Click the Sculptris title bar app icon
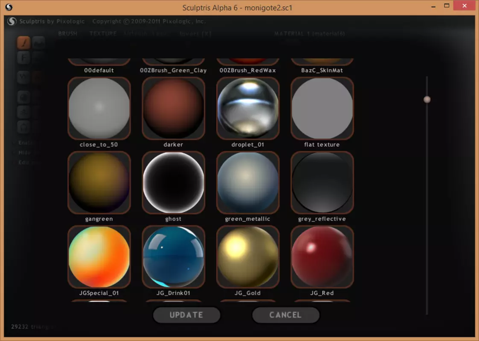The image size is (479, 341). click(9, 7)
